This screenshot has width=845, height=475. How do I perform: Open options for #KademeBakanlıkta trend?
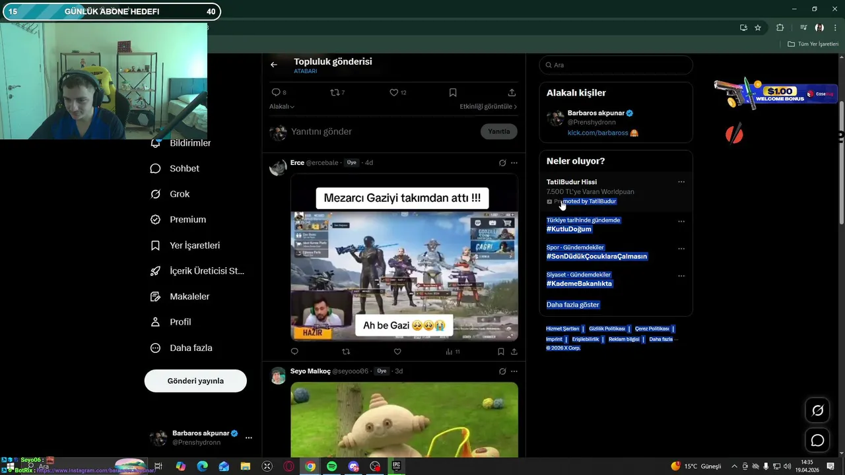[x=681, y=276]
